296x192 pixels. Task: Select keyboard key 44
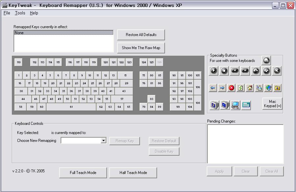click(x=23, y=99)
